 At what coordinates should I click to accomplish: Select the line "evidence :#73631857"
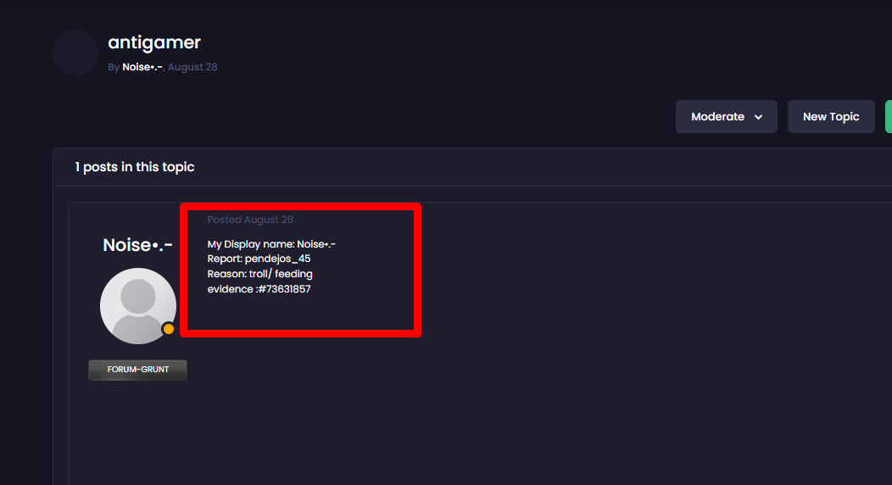[x=259, y=289]
